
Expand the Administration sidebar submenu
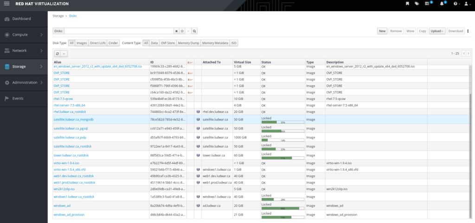41,82
